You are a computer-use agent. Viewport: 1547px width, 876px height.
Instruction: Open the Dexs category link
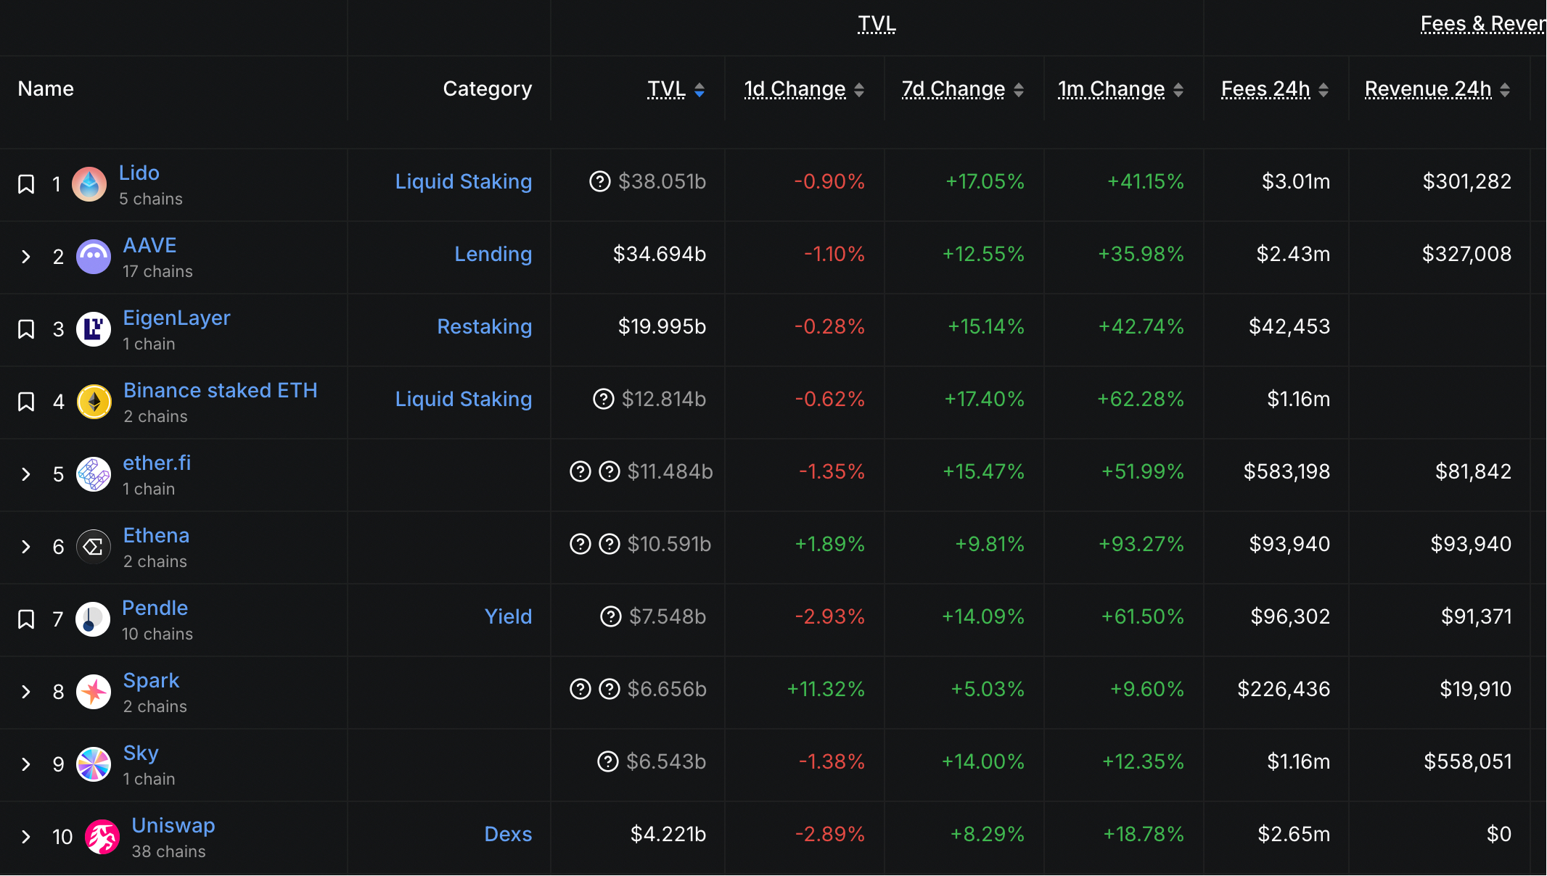509,834
